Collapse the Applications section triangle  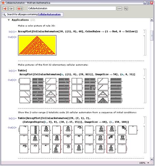pos(9,20)
